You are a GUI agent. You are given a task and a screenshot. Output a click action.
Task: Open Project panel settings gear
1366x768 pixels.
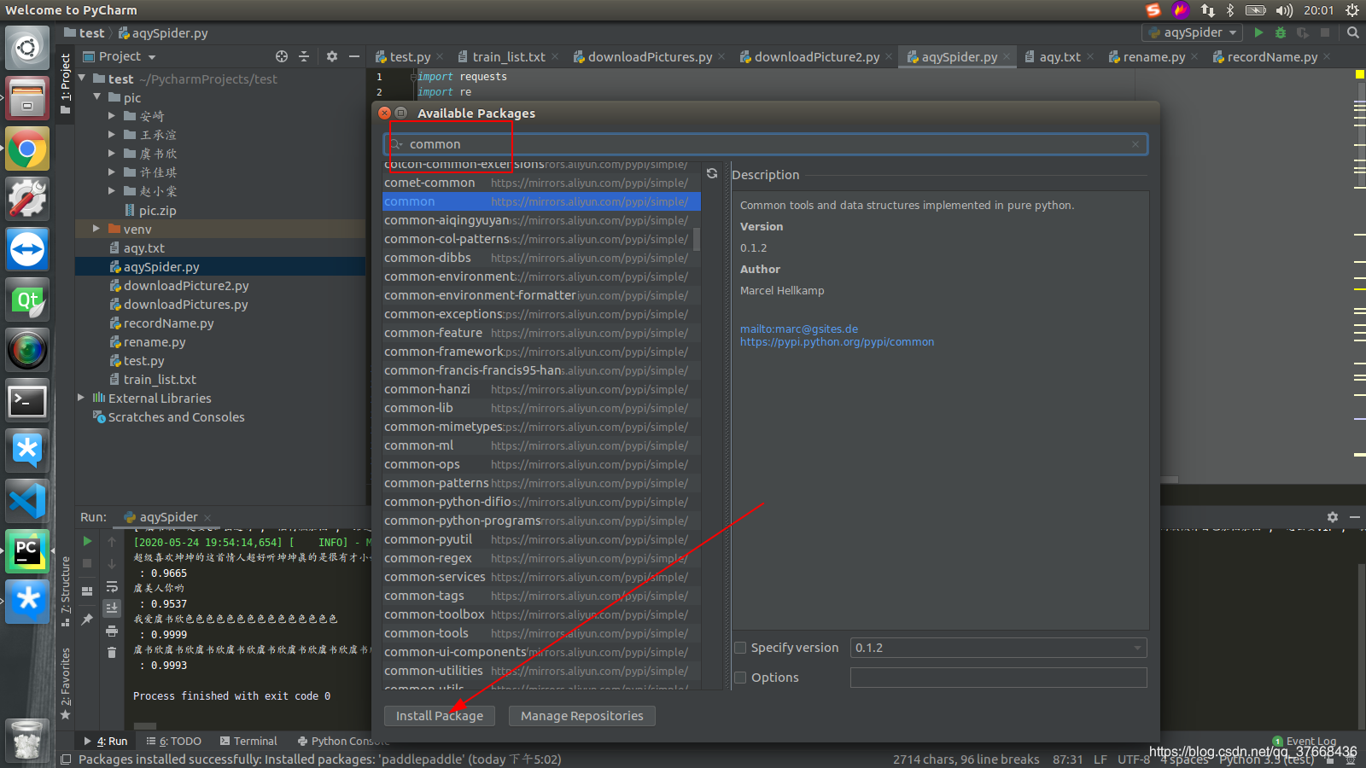(332, 56)
